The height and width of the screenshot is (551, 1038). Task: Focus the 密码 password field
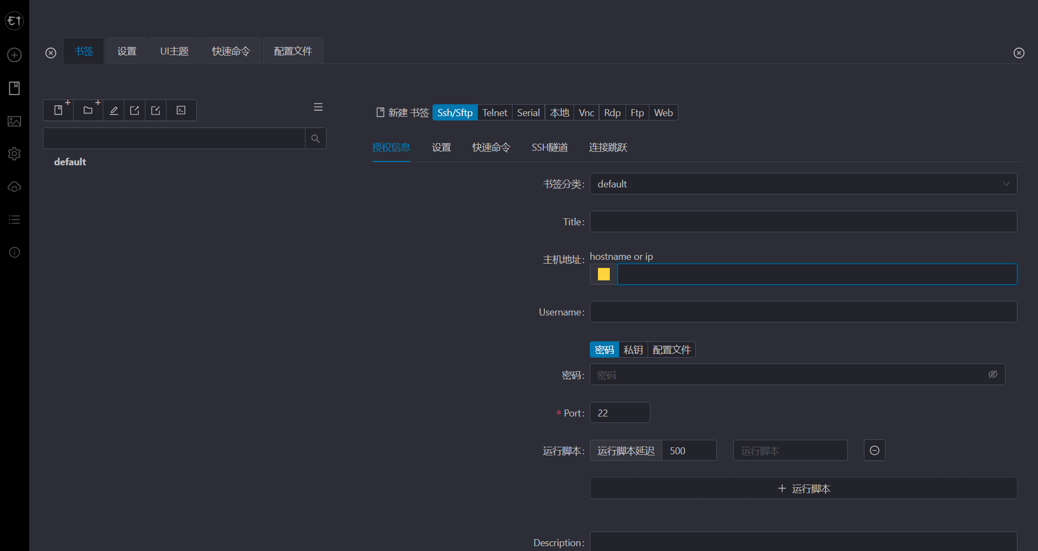point(797,374)
